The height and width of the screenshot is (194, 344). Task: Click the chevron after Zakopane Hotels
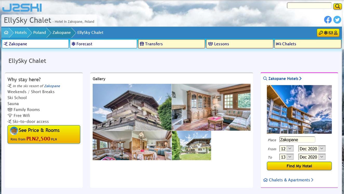(300, 79)
